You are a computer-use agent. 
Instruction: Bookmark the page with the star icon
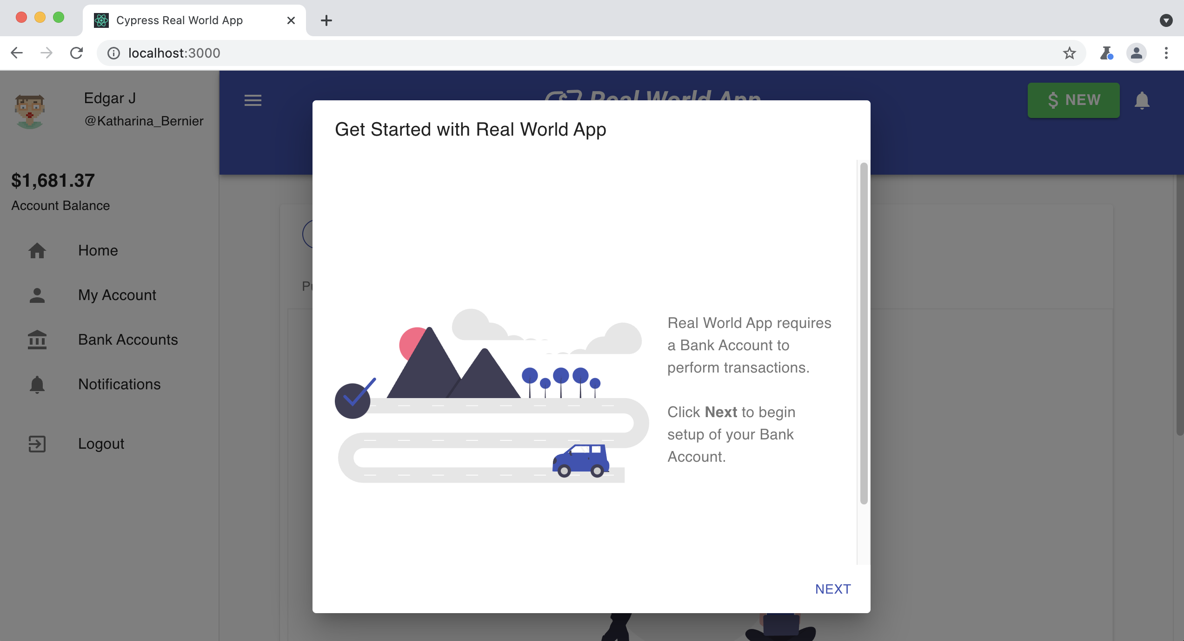pos(1070,52)
